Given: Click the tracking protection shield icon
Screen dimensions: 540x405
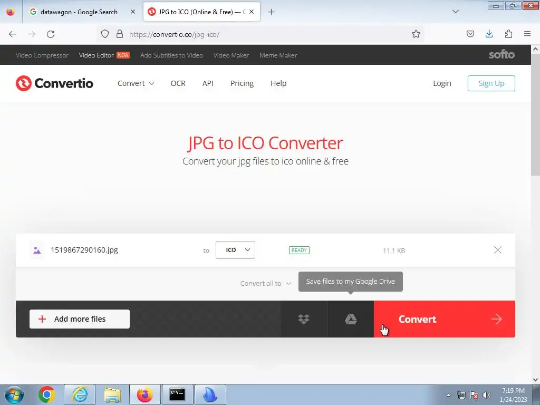Looking at the screenshot, I should click(x=105, y=34).
